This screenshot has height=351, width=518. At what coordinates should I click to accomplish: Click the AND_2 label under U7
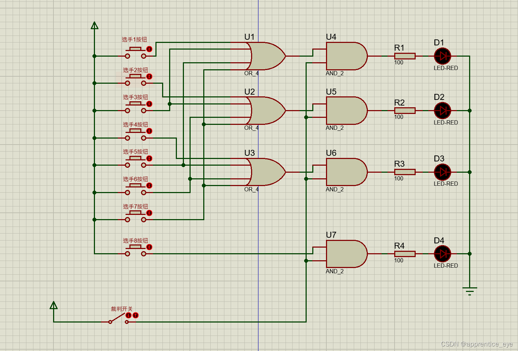coord(335,271)
